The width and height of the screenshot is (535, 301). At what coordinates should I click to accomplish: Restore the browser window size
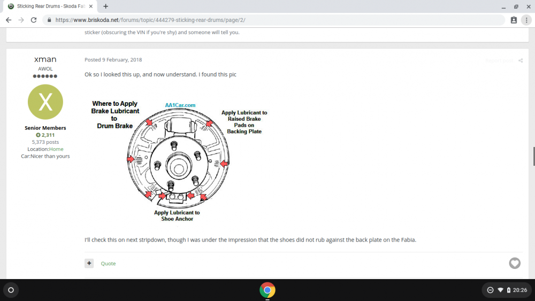(x=516, y=6)
